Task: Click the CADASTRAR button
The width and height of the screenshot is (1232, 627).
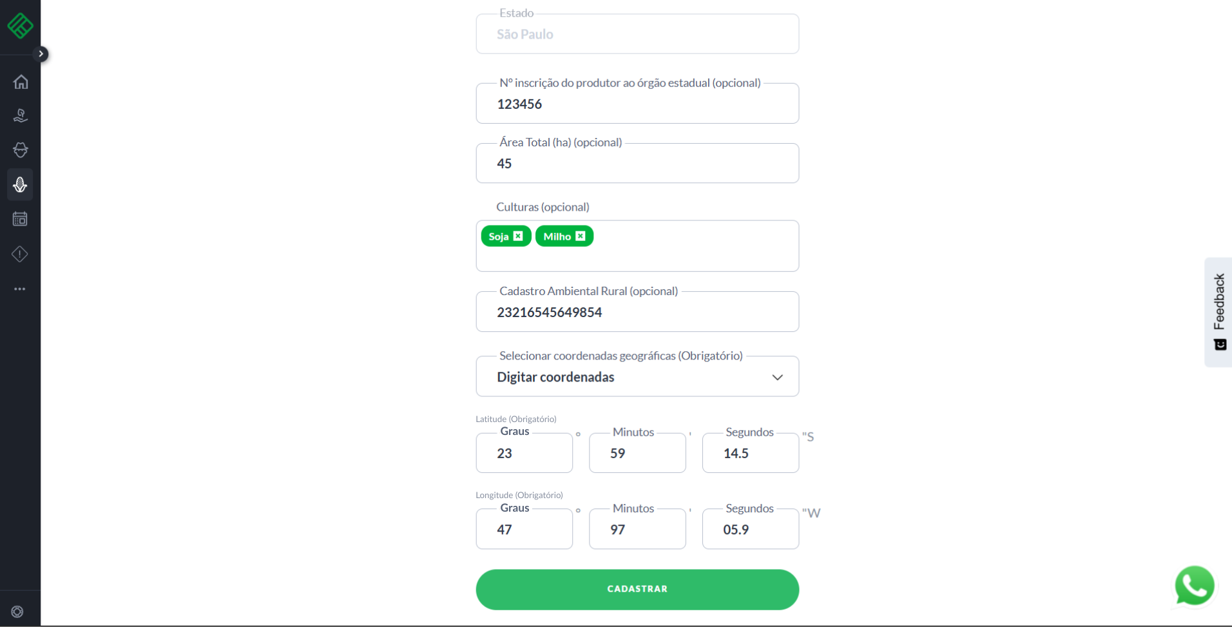Action: click(x=637, y=589)
